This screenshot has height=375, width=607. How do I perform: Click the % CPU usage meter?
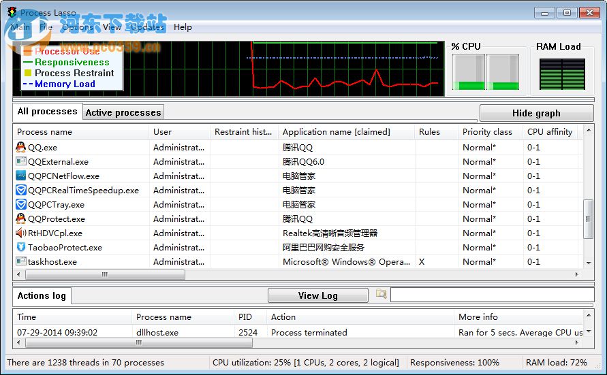[x=486, y=72]
